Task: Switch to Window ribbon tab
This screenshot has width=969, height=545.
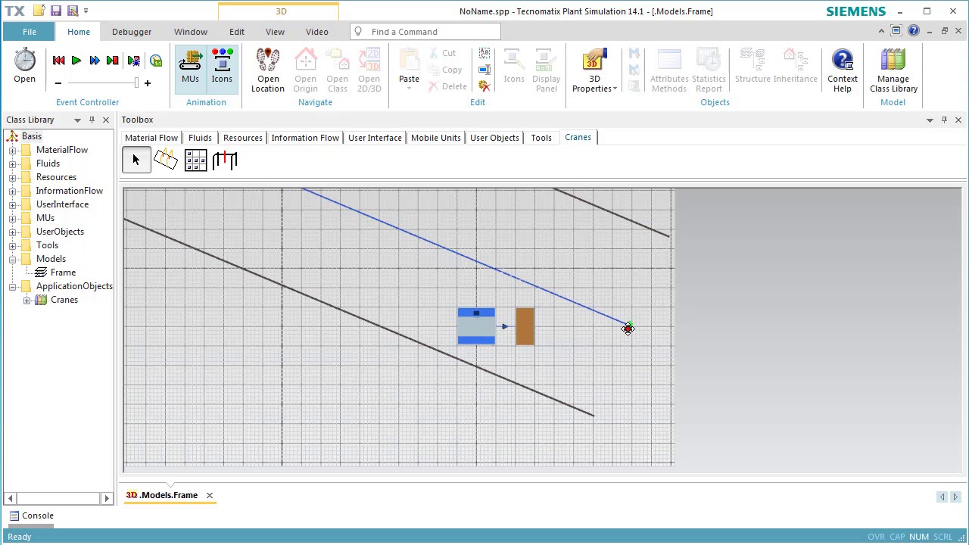Action: coord(191,32)
